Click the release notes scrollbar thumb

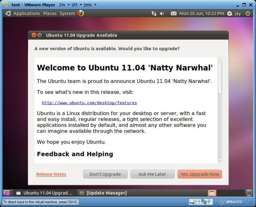click(x=220, y=78)
